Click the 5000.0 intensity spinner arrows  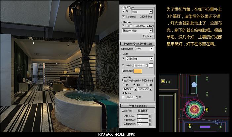click(135, 89)
